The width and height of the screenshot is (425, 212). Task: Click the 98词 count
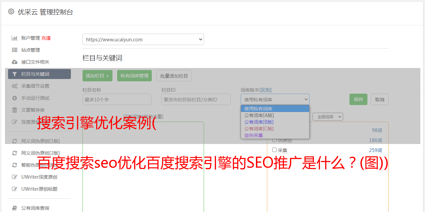(x=377, y=130)
